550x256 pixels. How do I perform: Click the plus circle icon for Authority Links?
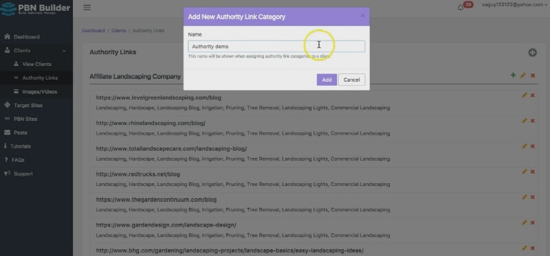532,53
